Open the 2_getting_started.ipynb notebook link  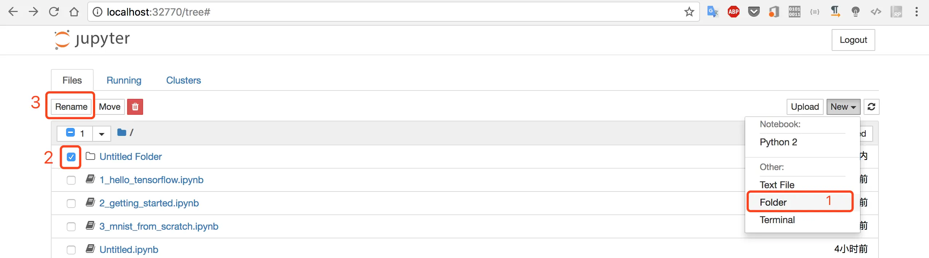coord(149,203)
